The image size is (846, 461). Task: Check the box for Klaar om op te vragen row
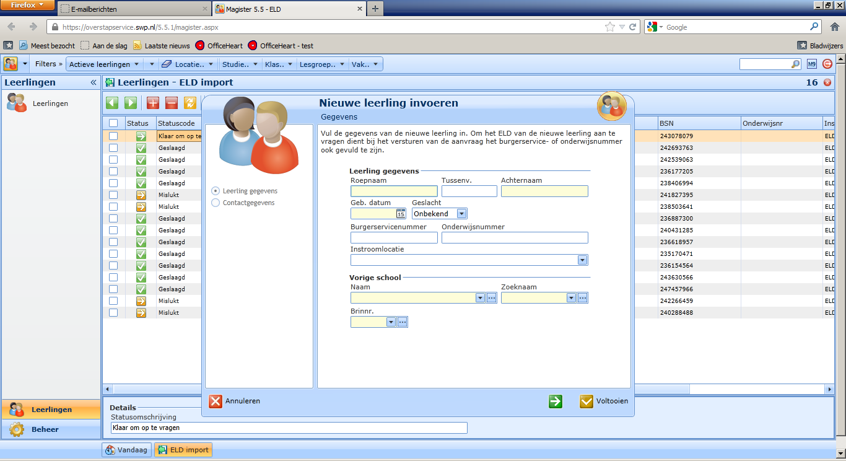[x=113, y=136]
